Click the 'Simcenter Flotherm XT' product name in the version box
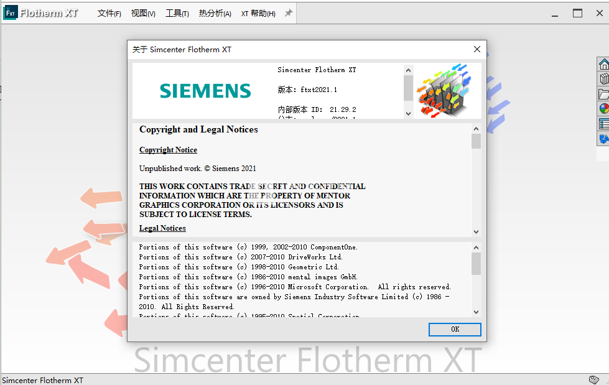 point(317,70)
